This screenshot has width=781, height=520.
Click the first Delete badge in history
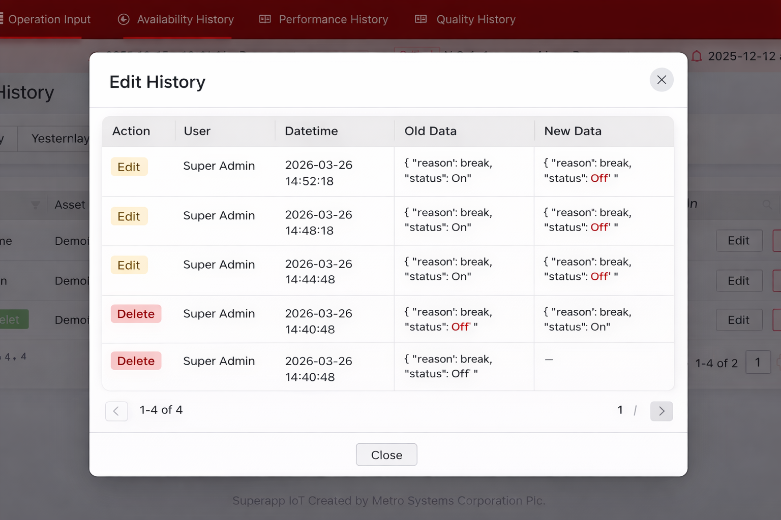coord(136,314)
